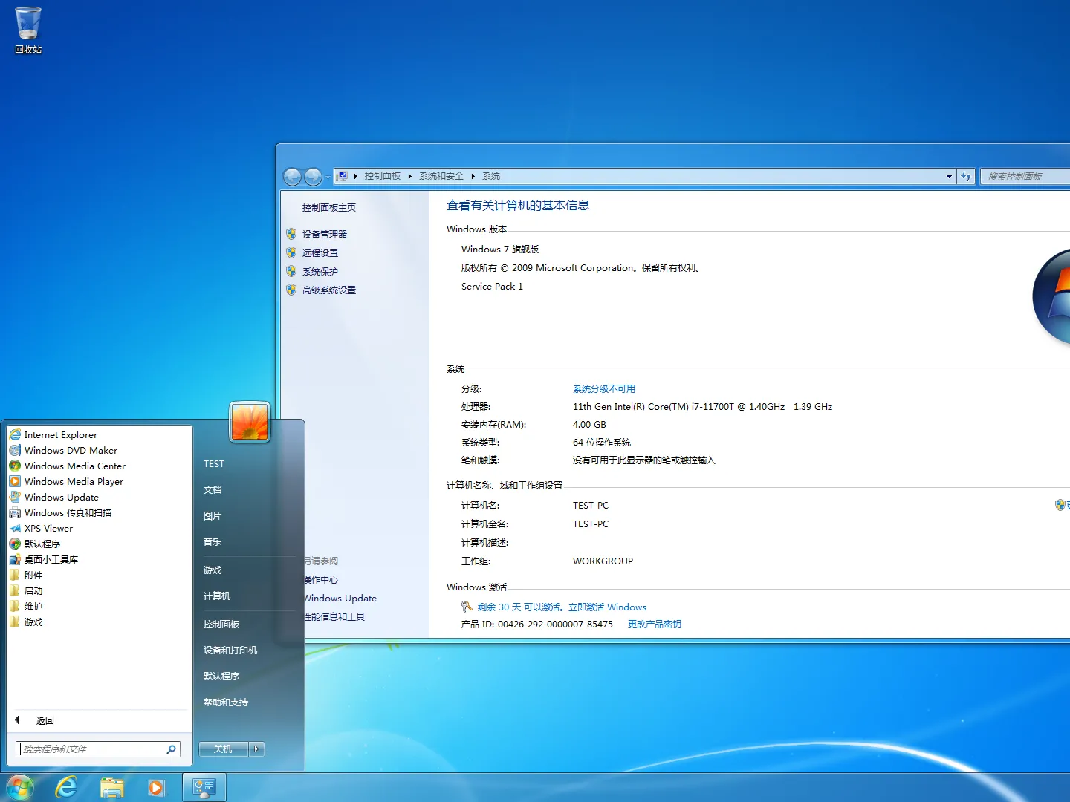Open the address bar history dropdown
This screenshot has width=1070, height=802.
948,176
